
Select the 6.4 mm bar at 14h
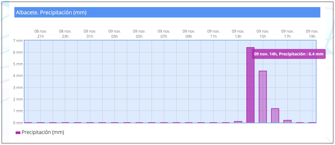250,85
